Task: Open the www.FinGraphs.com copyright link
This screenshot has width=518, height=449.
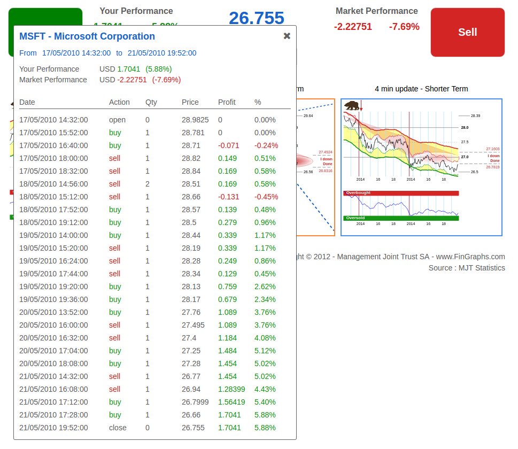Action: click(x=470, y=257)
